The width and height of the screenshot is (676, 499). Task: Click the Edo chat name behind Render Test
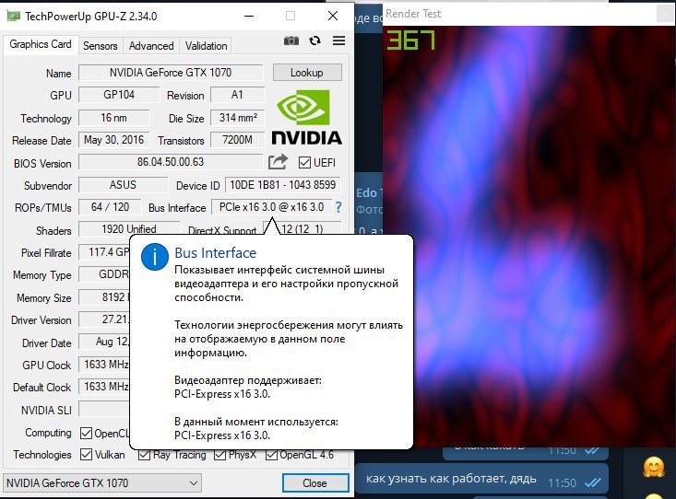tap(369, 193)
